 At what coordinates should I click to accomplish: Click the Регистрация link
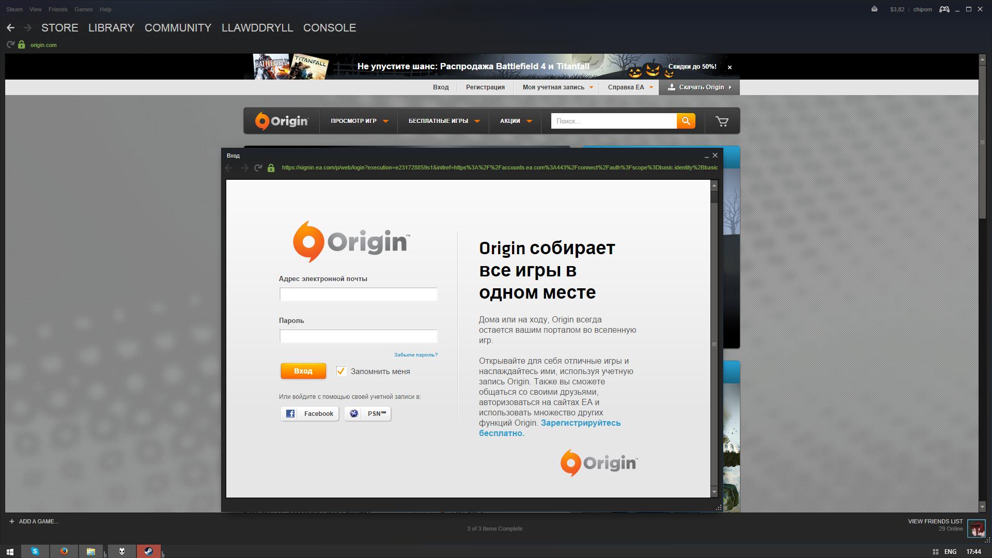[485, 87]
